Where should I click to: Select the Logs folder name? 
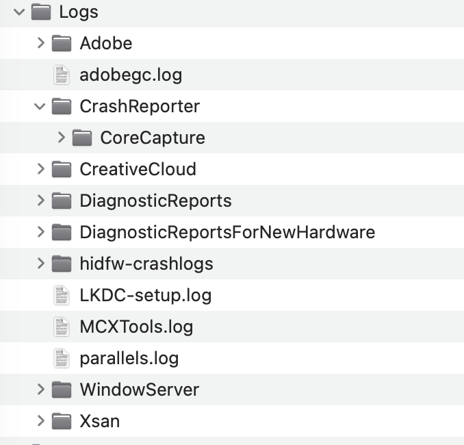tap(79, 12)
